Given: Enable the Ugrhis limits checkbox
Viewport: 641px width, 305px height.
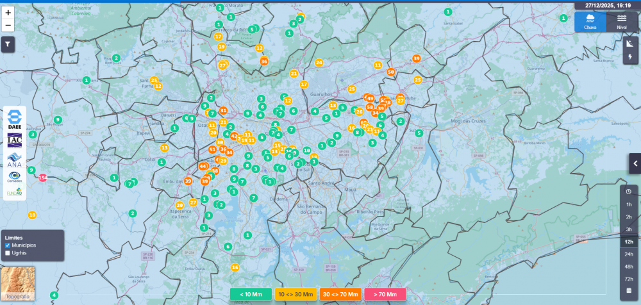Looking at the screenshot, I should click(x=7, y=253).
